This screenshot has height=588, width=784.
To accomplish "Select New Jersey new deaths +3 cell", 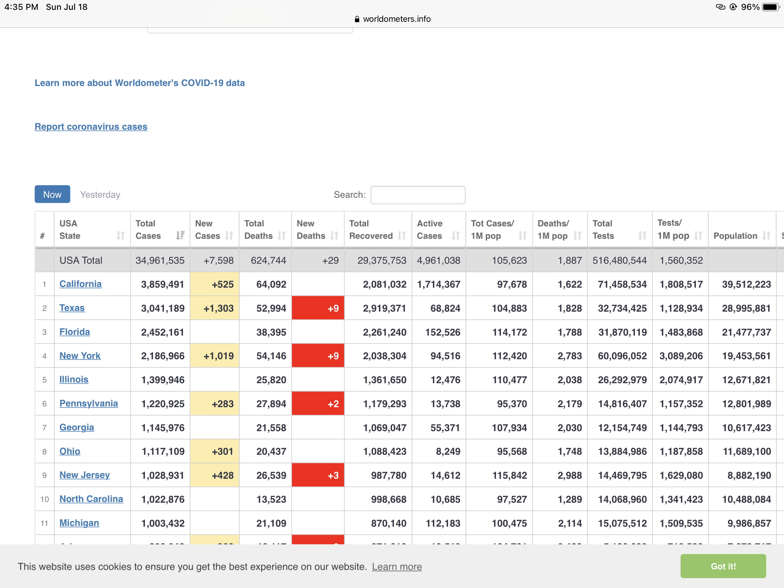I will (318, 475).
